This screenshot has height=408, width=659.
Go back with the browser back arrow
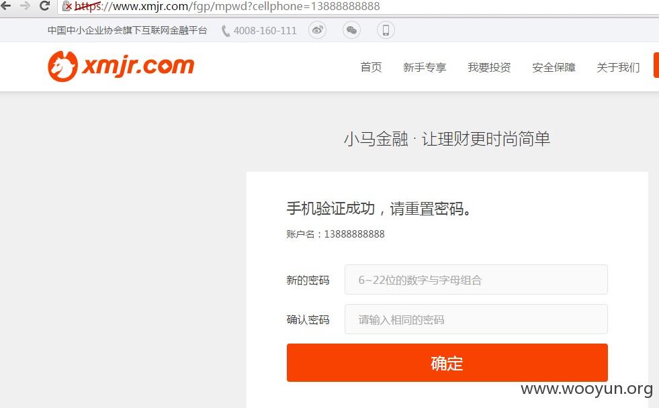pos(6,6)
